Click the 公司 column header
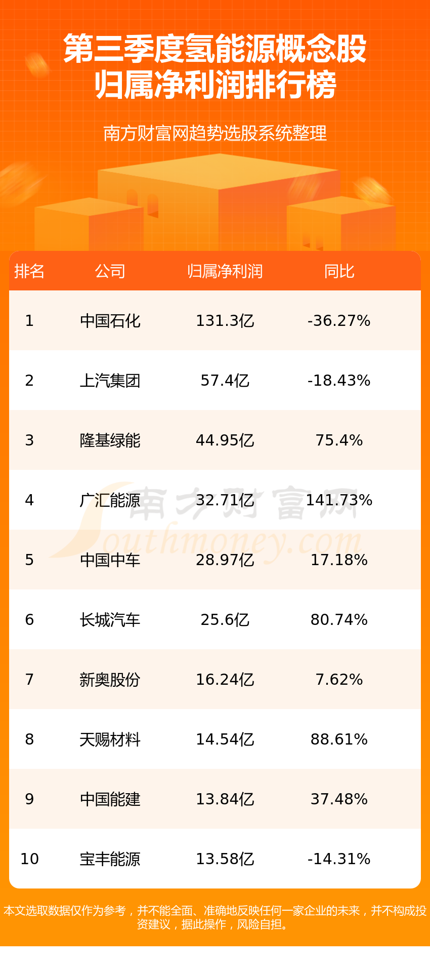This screenshot has height=963, width=430. tap(110, 271)
